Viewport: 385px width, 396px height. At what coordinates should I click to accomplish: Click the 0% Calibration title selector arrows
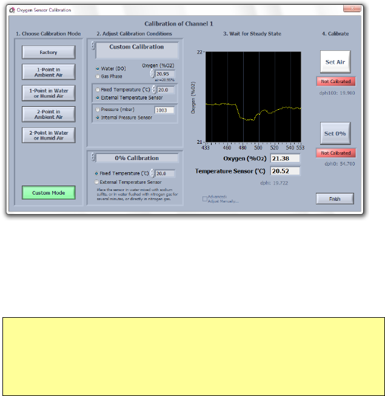tap(93, 157)
